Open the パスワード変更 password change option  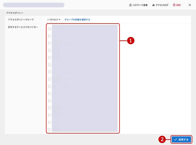click(138, 5)
